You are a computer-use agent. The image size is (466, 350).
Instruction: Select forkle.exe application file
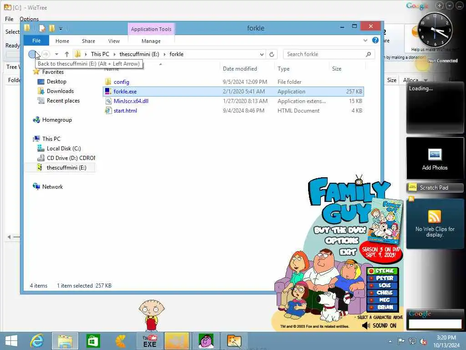[233, 91]
